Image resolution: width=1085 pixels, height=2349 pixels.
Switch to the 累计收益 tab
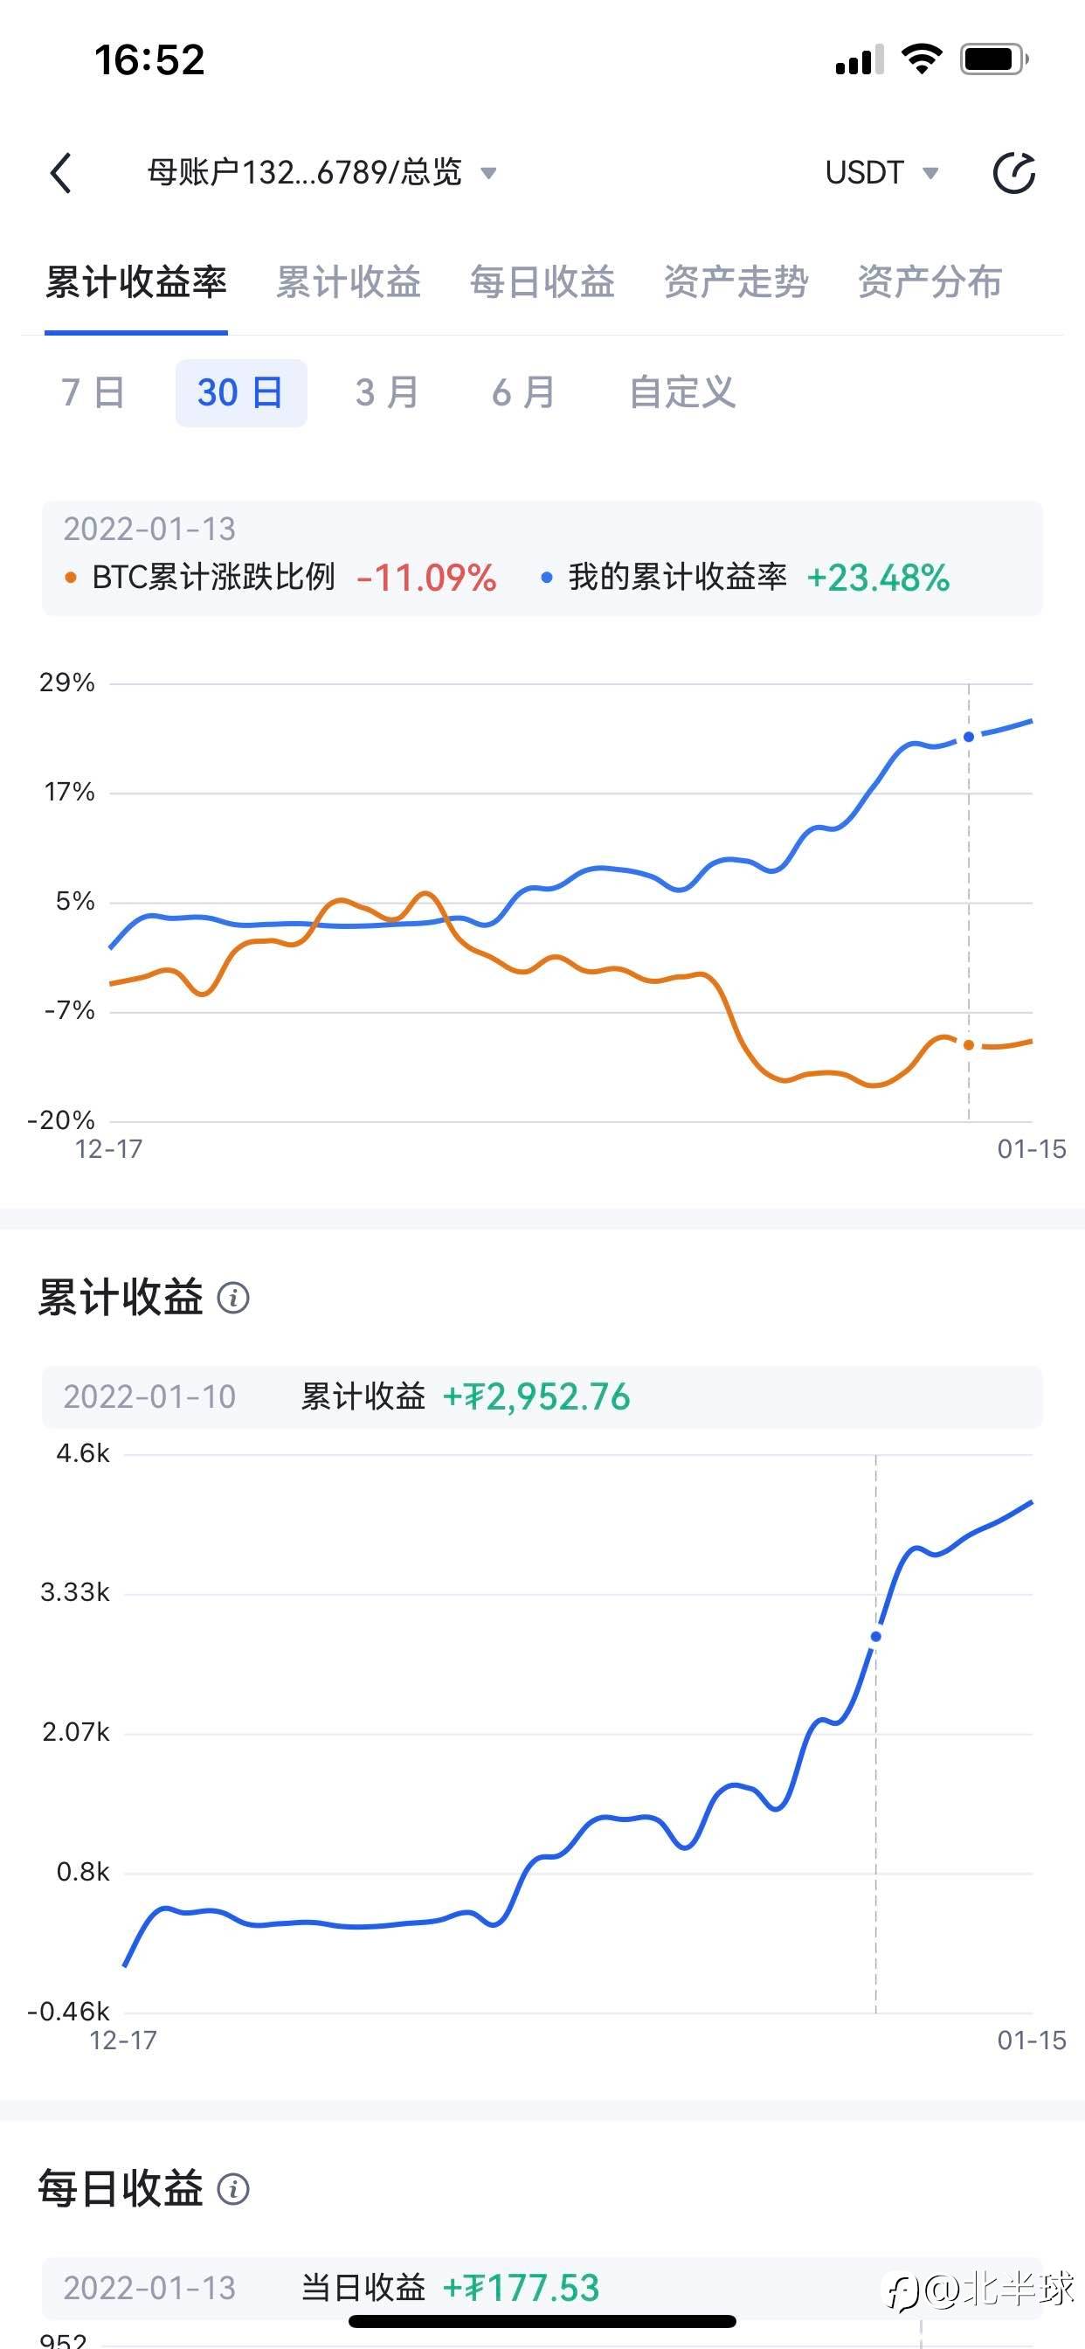pyautogui.click(x=349, y=282)
